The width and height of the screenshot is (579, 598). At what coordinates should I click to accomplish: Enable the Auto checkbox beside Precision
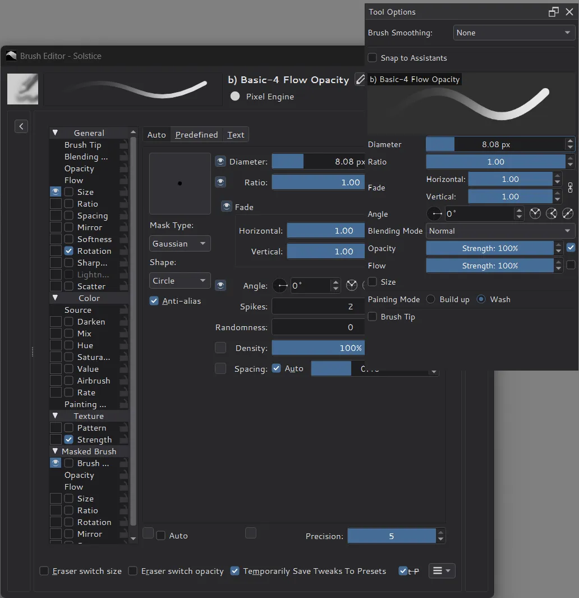[x=161, y=536]
